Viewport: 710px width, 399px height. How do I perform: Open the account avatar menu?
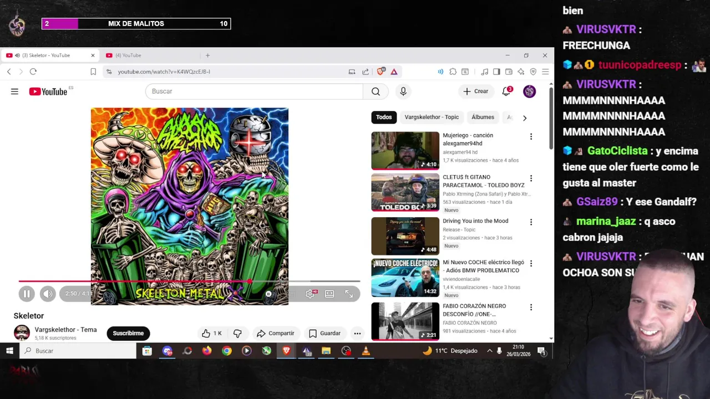[x=529, y=91]
